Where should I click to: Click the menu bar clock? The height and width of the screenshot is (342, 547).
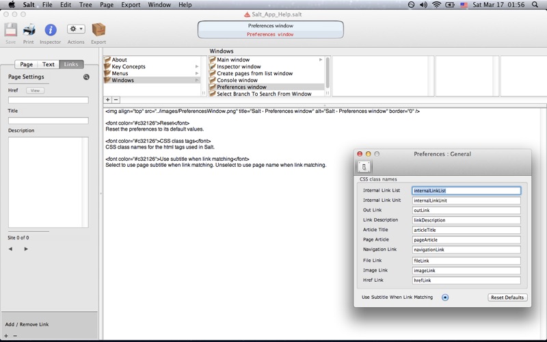point(498,5)
